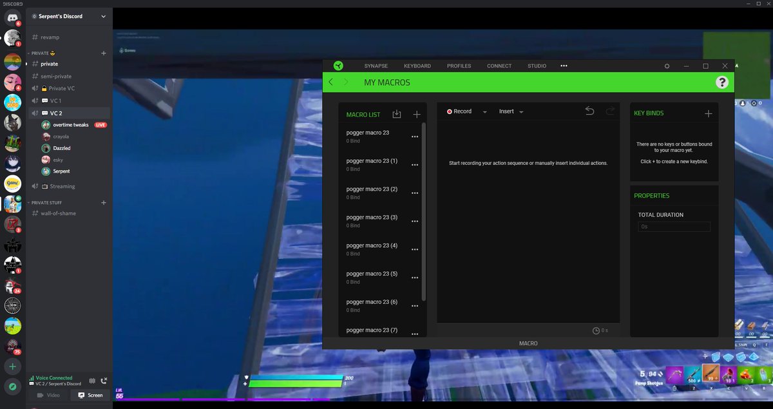The image size is (773, 409).
Task: Add a new macro to Macro List
Action: pyautogui.click(x=417, y=114)
